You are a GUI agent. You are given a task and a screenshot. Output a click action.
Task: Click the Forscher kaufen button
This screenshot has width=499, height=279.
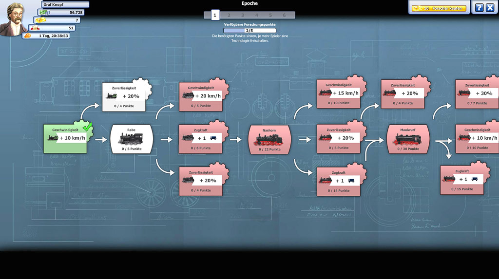click(439, 8)
